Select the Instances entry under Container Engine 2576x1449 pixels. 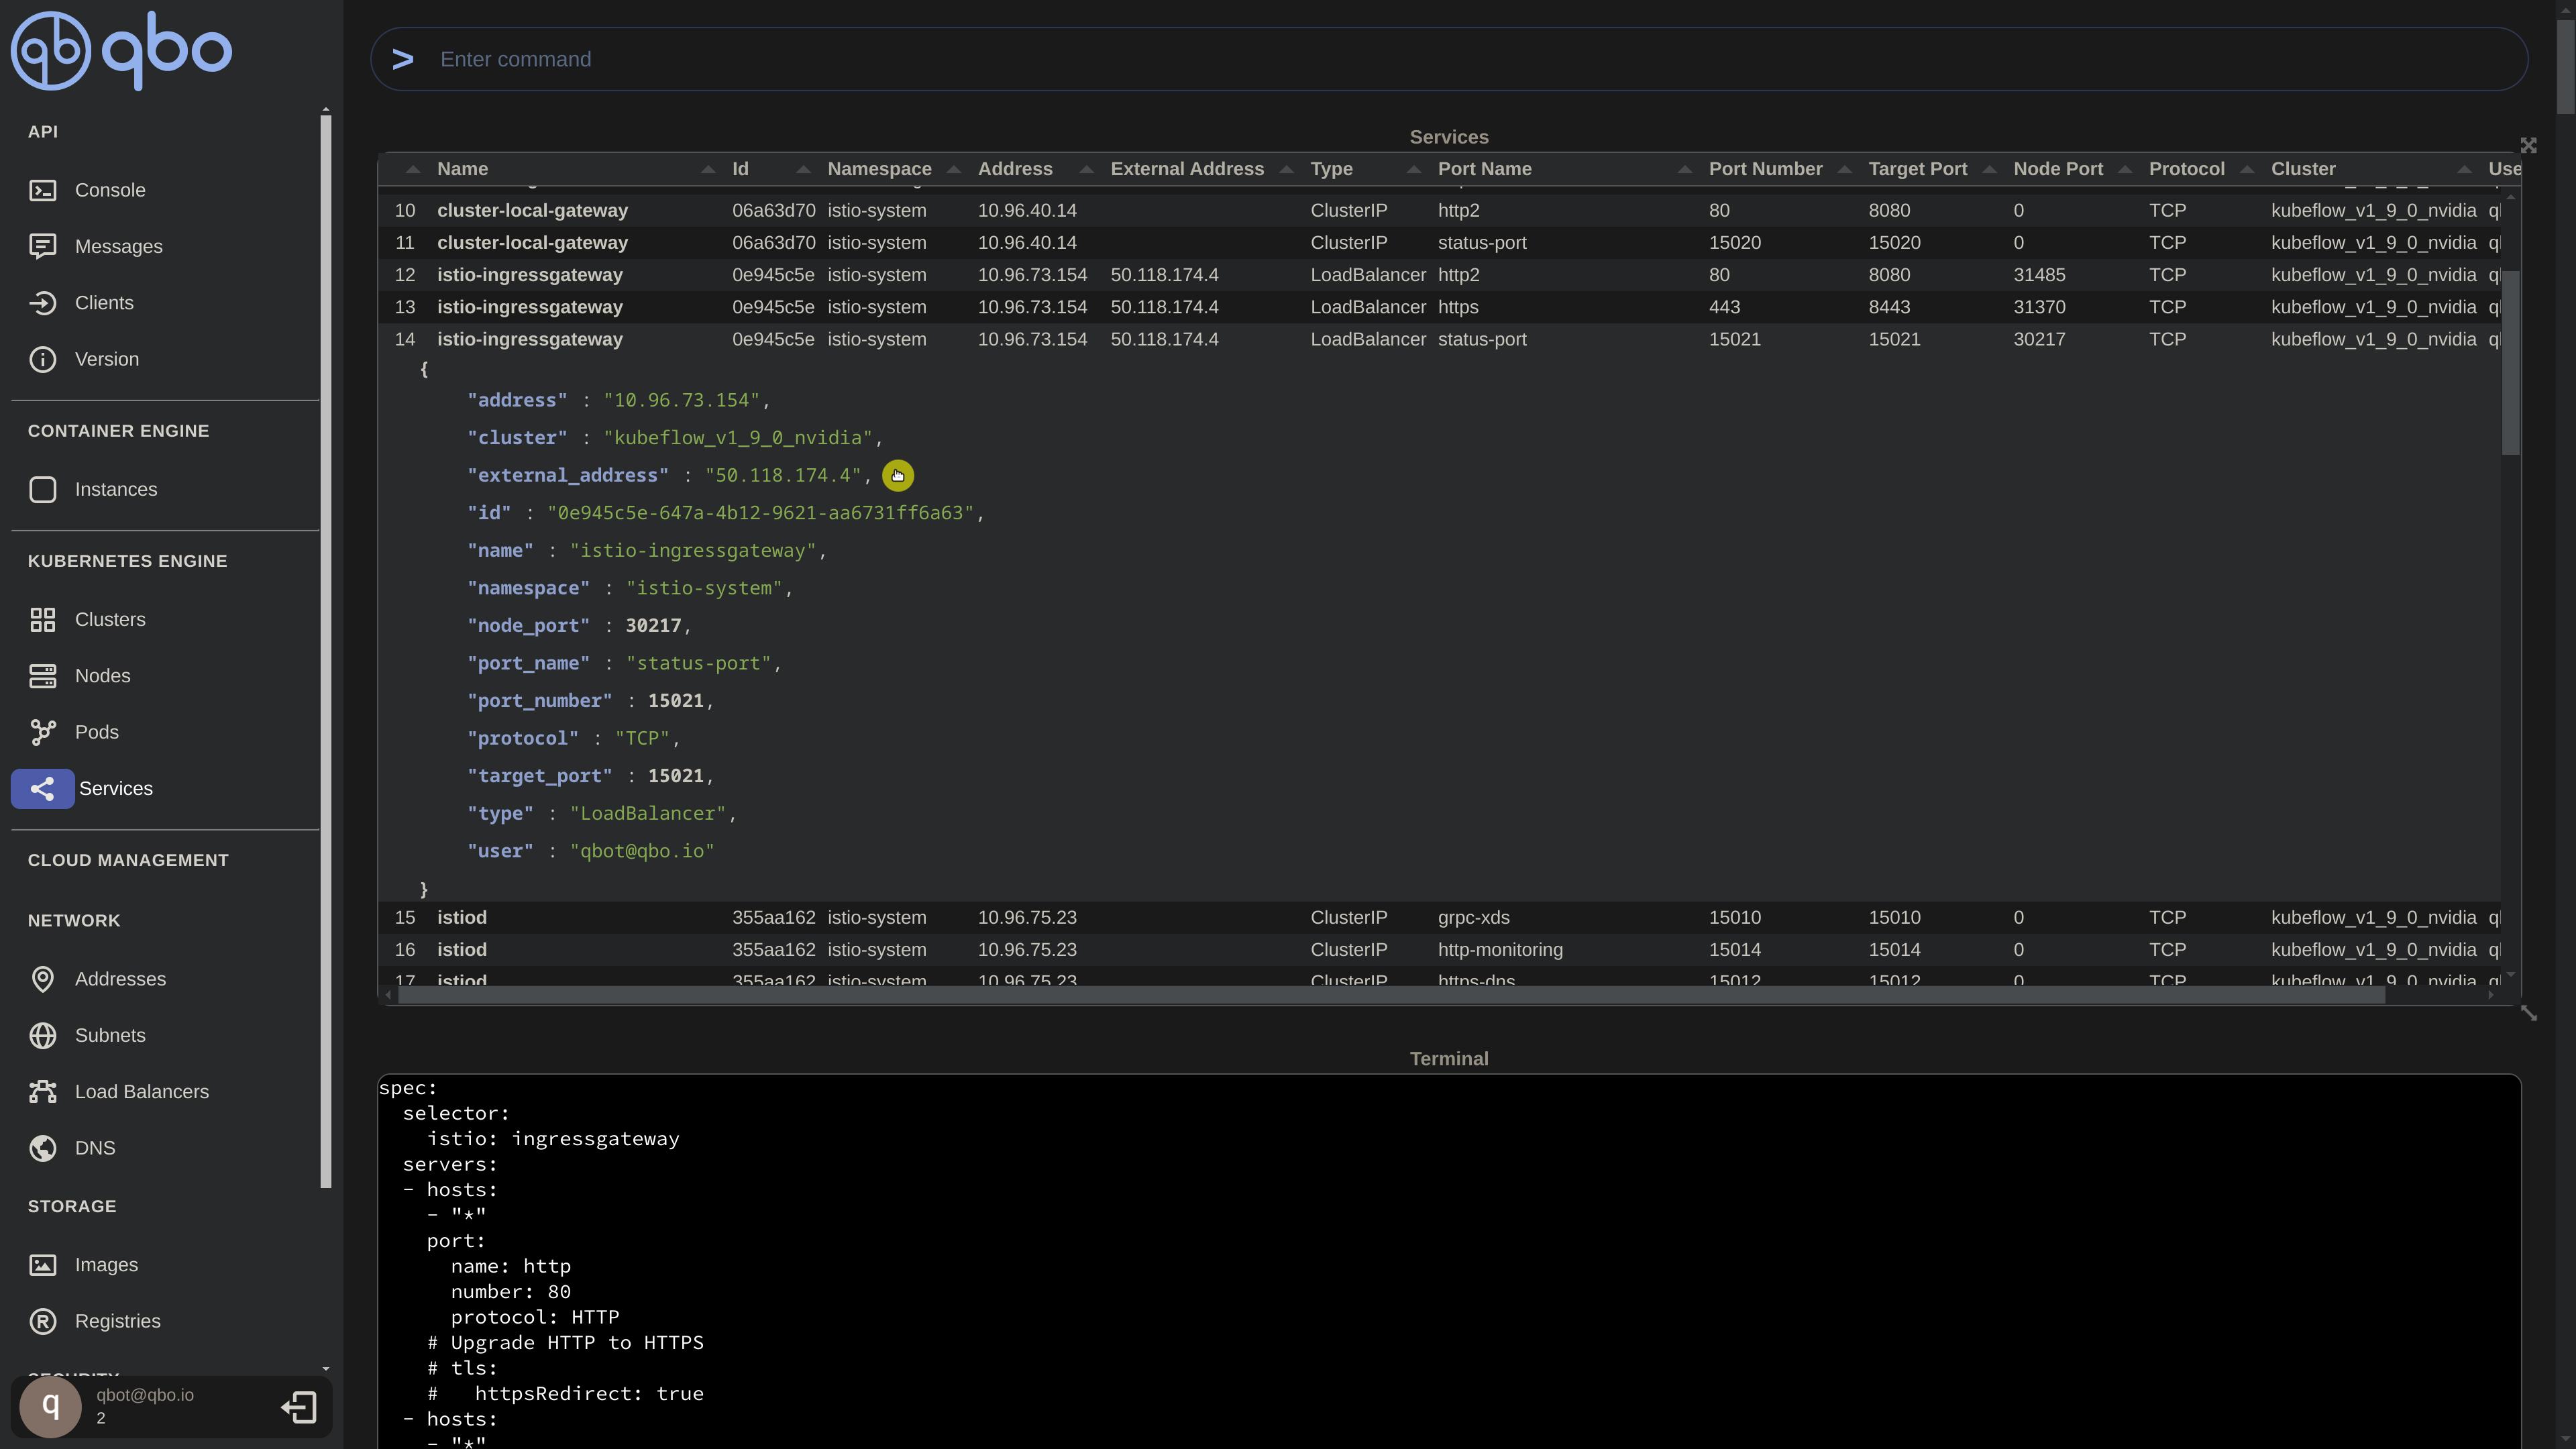(116, 489)
